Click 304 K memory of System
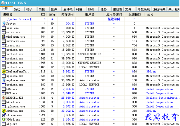 [x=70, y=24]
